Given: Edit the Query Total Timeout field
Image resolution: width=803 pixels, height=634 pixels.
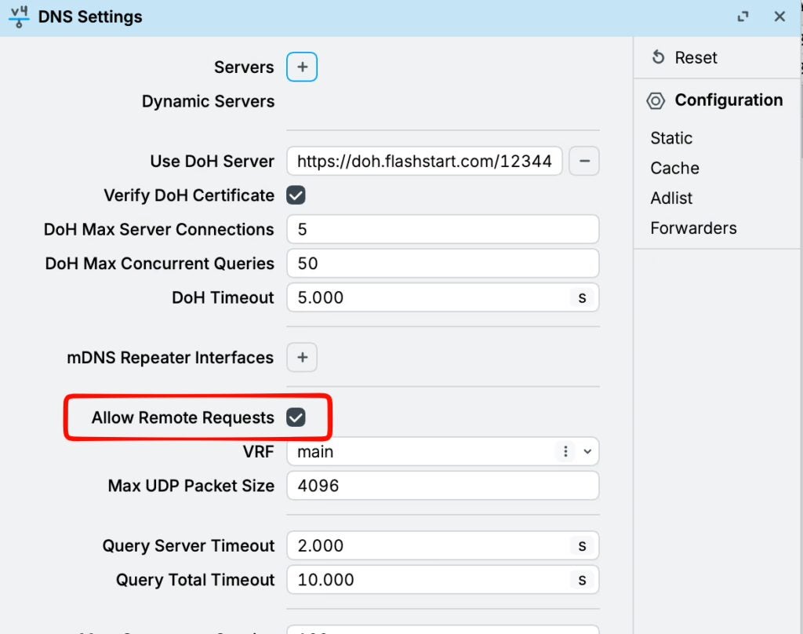Looking at the screenshot, I should tap(442, 580).
